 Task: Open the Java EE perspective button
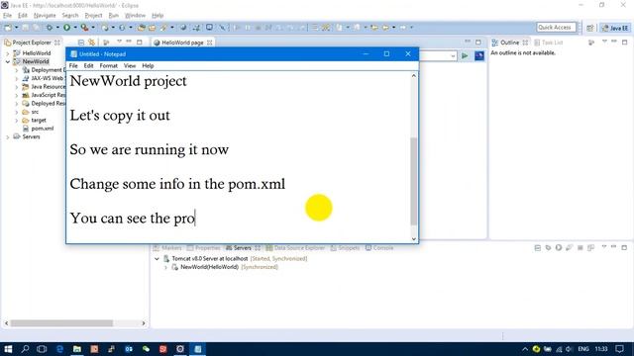pos(614,28)
